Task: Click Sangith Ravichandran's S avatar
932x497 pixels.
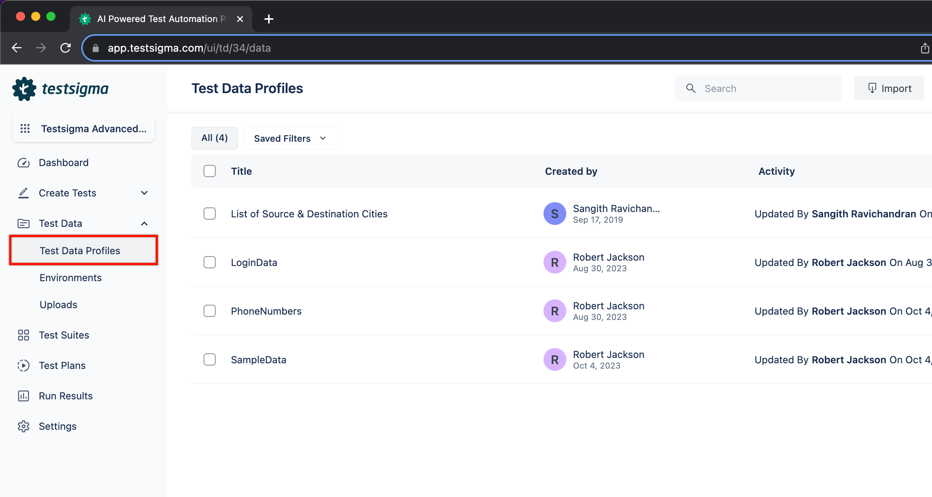Action: coord(555,214)
